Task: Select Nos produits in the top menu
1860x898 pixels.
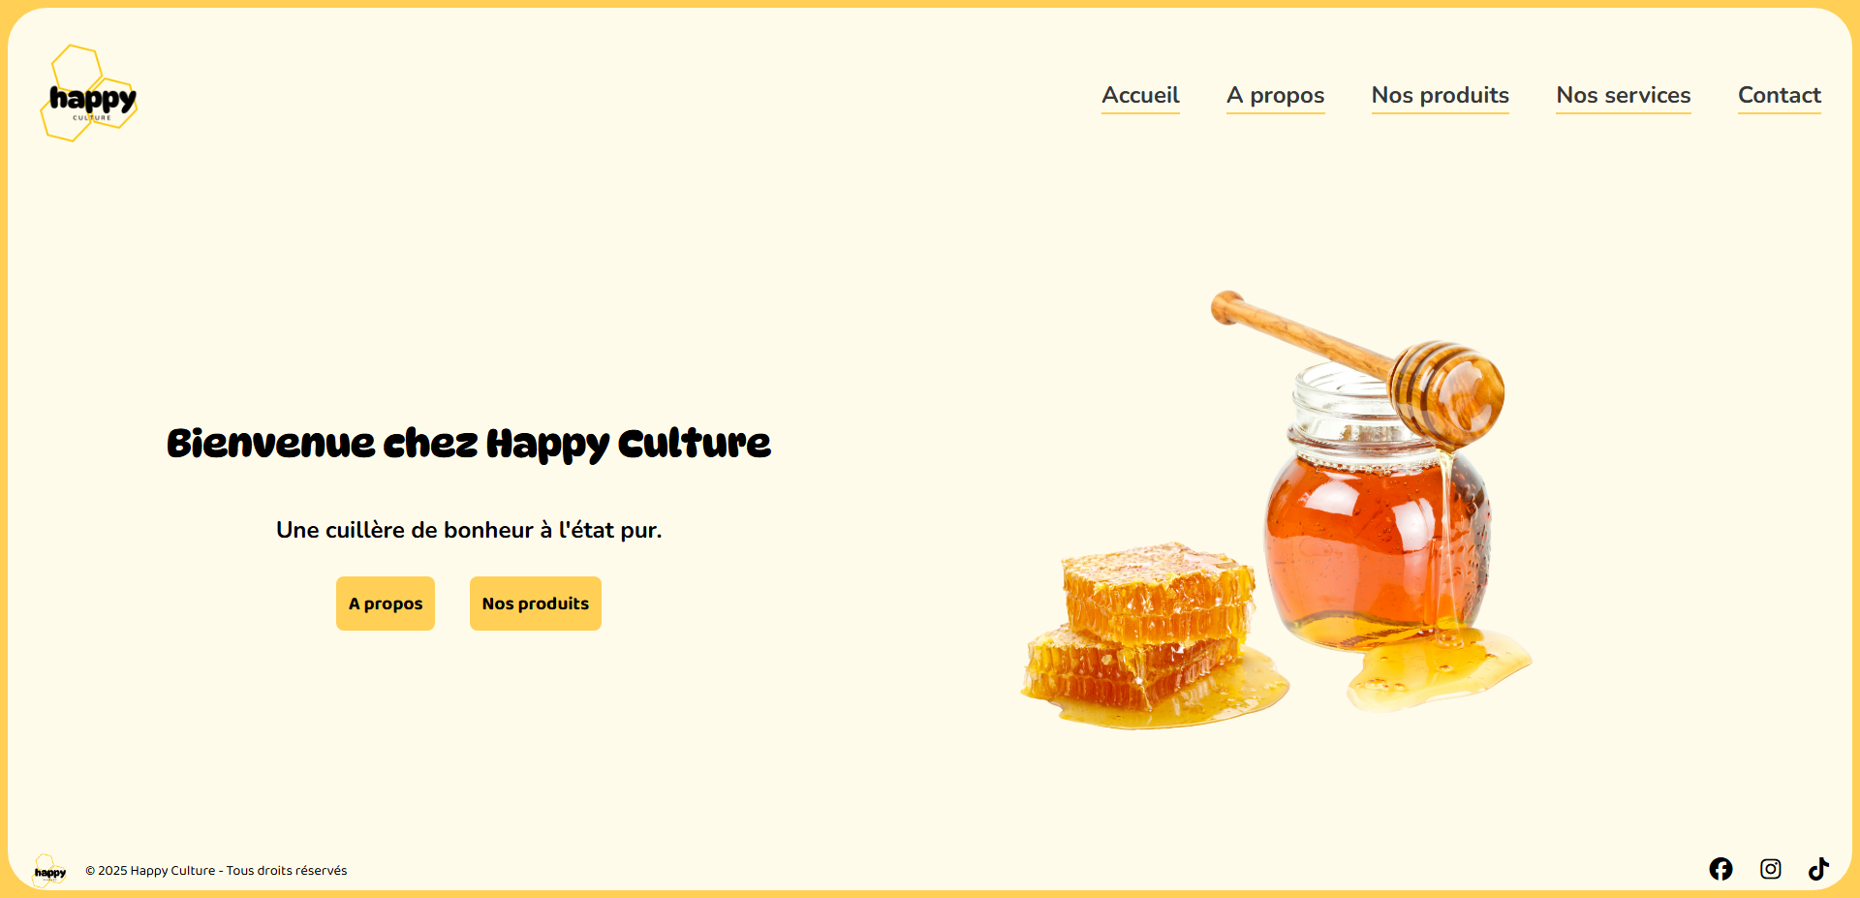Action: 1441,96
